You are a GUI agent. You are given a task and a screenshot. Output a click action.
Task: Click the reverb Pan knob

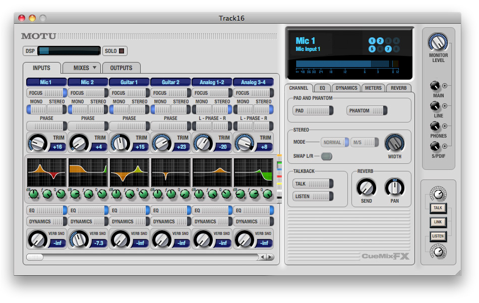click(394, 188)
